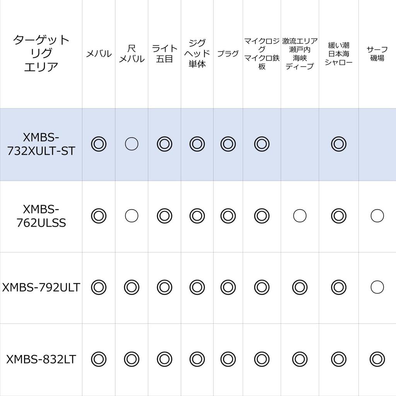Click the double circle for XMBS-762ULSS under ライト五目
The width and height of the screenshot is (396, 396).
164,216
